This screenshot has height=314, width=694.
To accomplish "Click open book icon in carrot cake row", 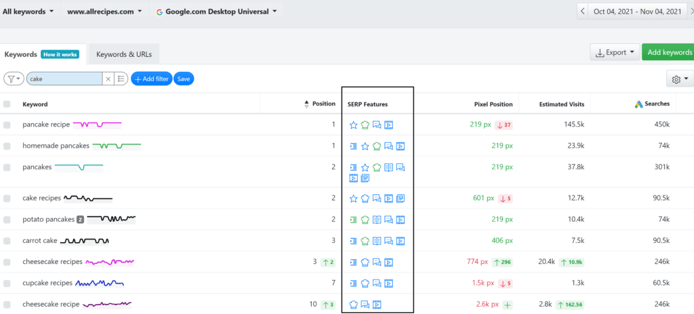I will click(x=377, y=241).
